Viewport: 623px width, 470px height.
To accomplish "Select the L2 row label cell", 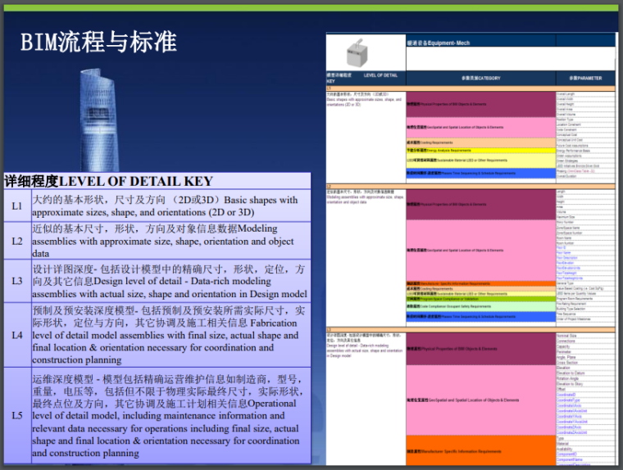I will [x=17, y=242].
